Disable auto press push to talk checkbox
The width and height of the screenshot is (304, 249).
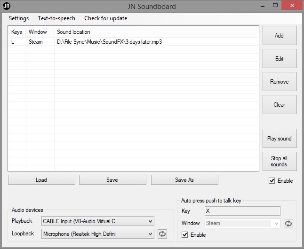coord(184,234)
